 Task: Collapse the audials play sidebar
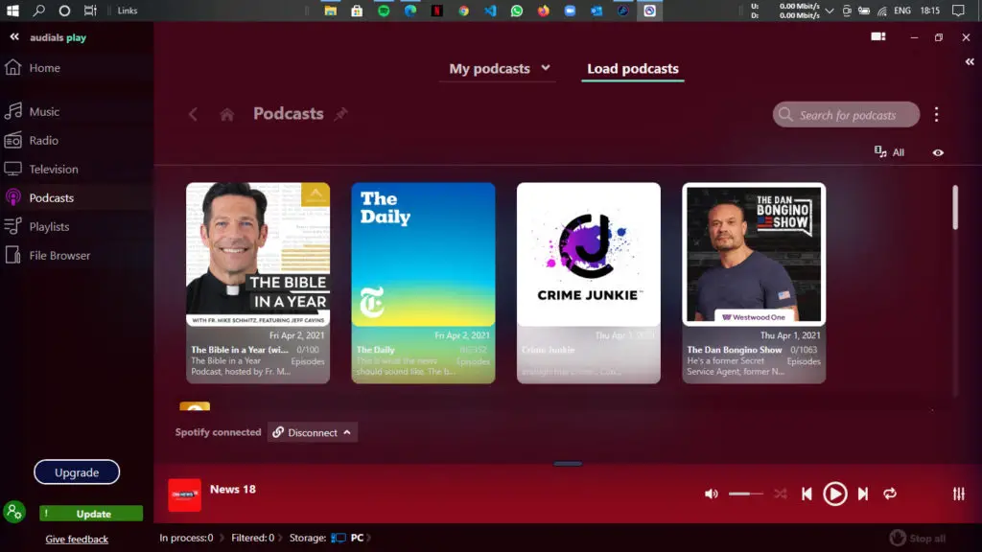(14, 37)
